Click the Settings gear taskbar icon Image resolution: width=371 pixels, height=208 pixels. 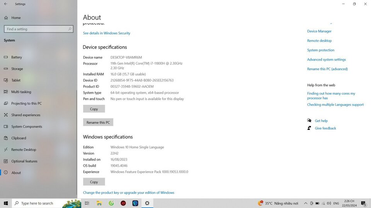(x=147, y=203)
